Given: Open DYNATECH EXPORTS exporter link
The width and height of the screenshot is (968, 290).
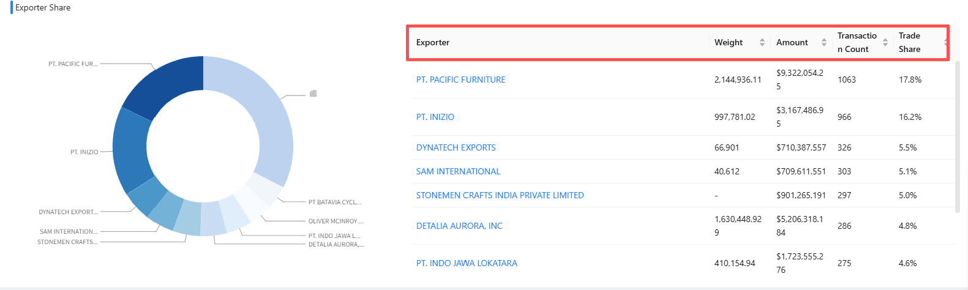Looking at the screenshot, I should [456, 147].
